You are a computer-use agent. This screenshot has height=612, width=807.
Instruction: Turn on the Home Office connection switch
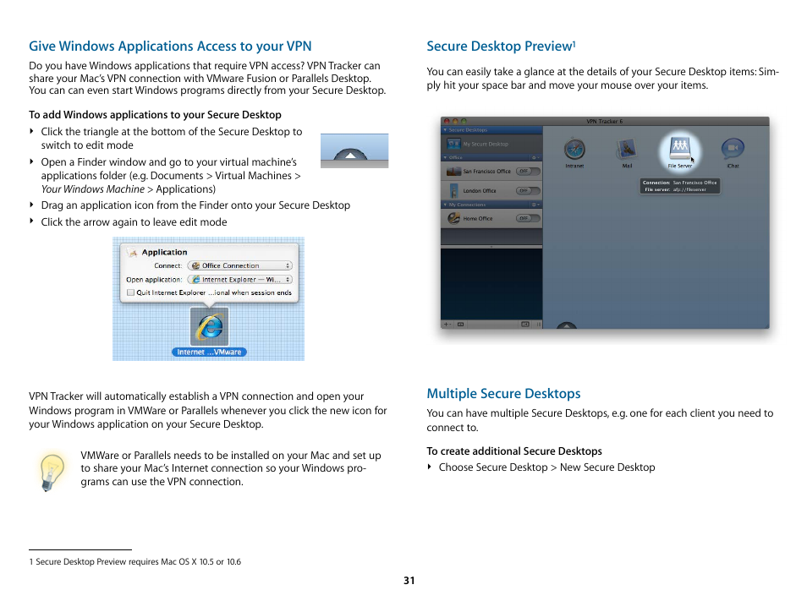pos(528,219)
